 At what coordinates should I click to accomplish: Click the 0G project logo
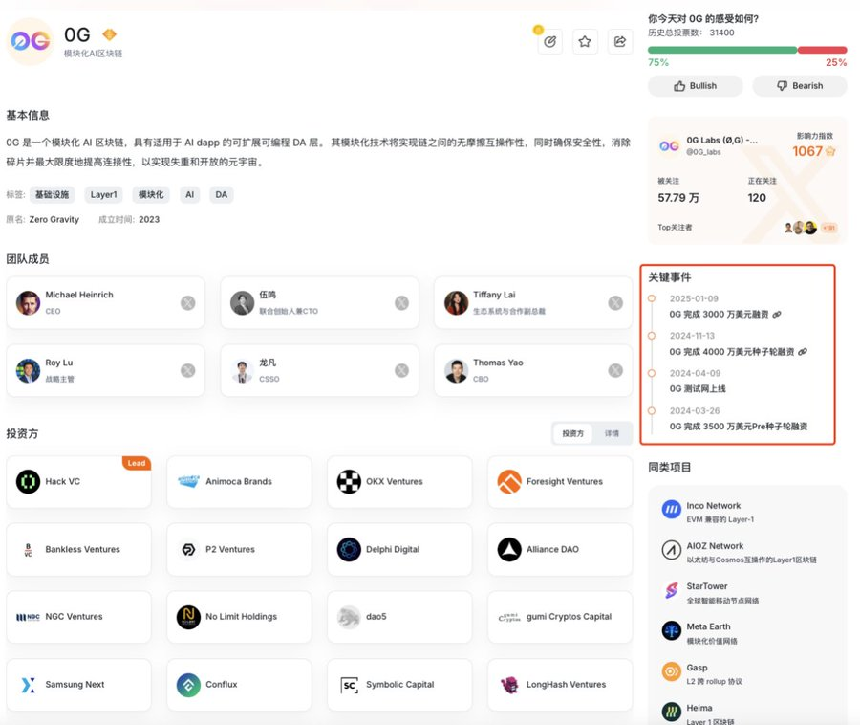pyautogui.click(x=31, y=41)
